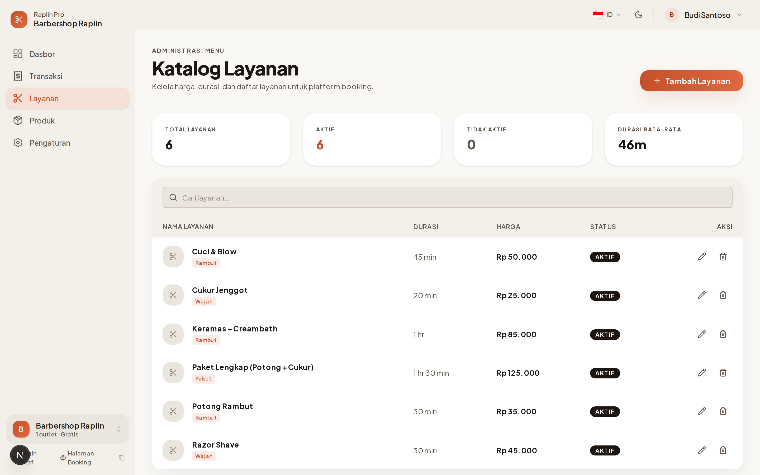Click the edit pencil for Cuci & Blow
The width and height of the screenshot is (760, 475).
[x=702, y=257]
